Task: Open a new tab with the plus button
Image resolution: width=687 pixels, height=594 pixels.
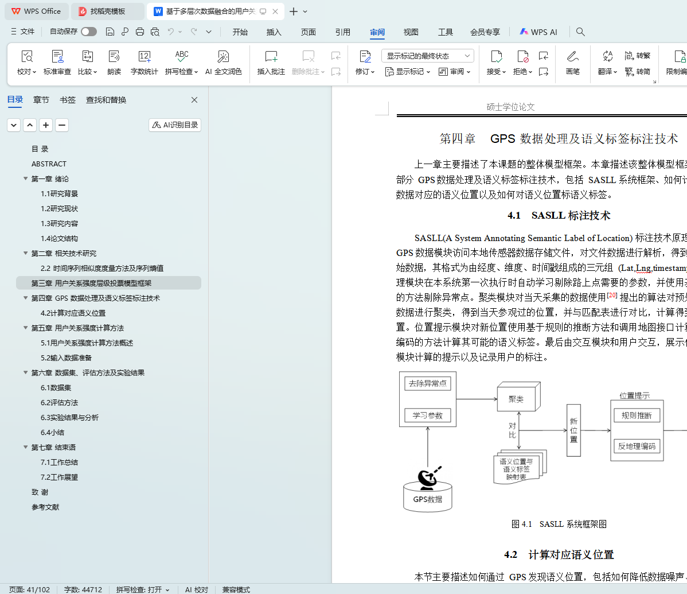Action: 294,11
